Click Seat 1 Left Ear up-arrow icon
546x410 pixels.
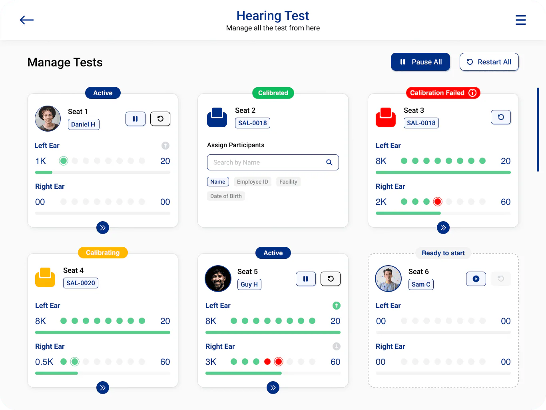pyautogui.click(x=165, y=146)
